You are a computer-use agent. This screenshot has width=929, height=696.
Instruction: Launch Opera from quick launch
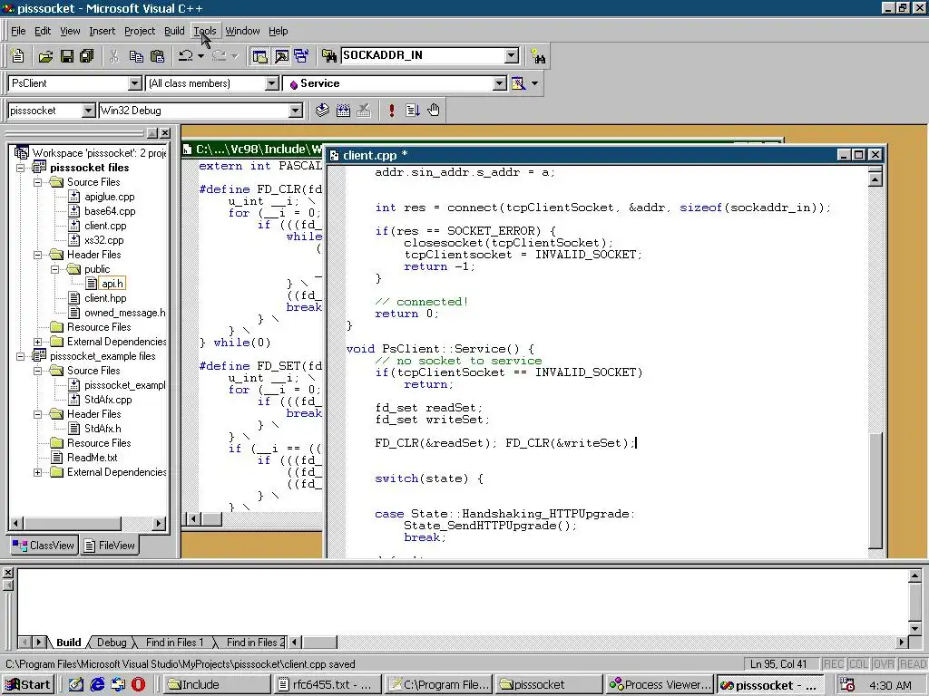(x=138, y=685)
